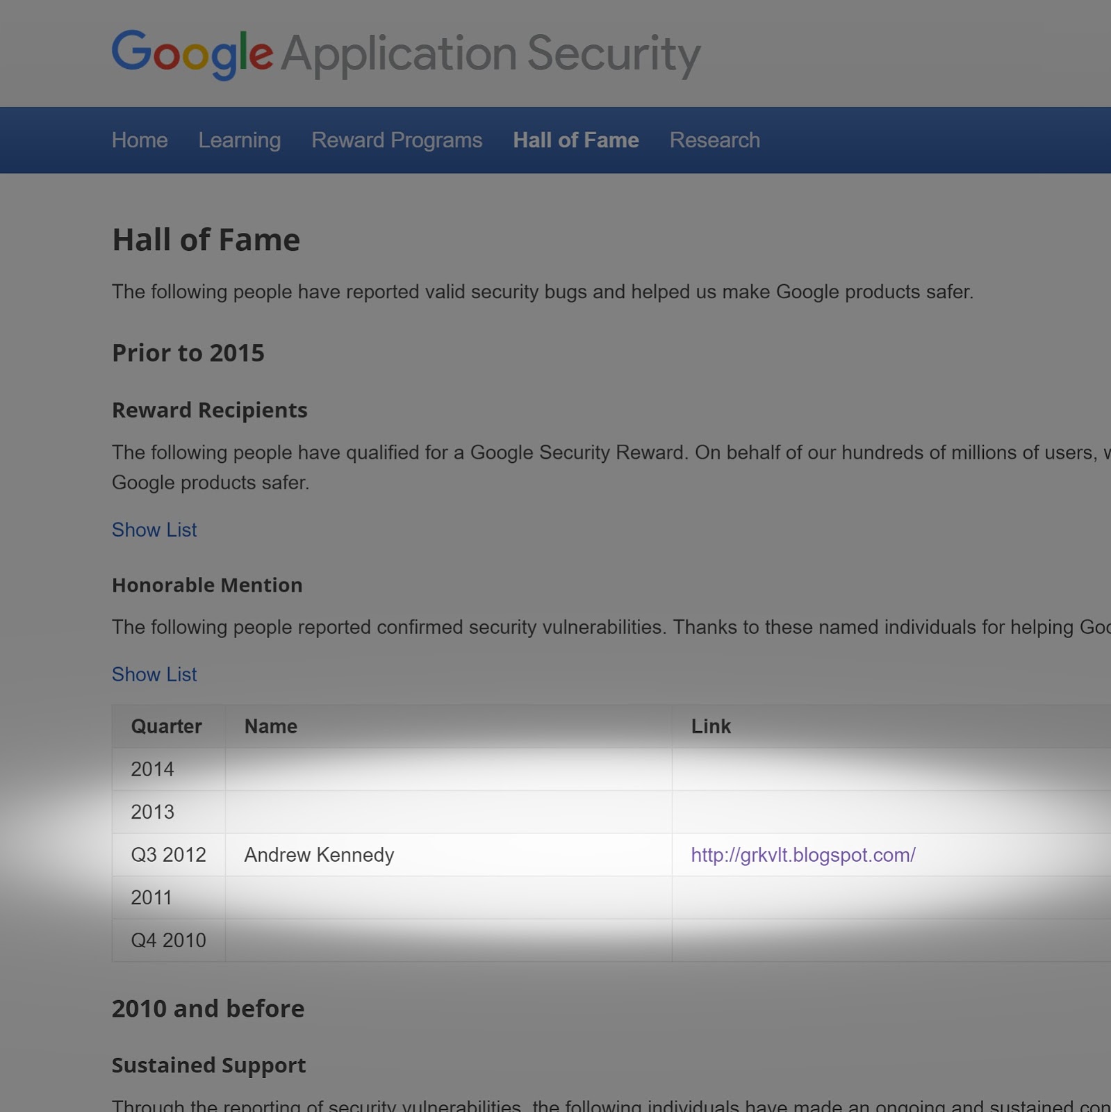
Task: Click the Name column header
Action: [x=448, y=726]
